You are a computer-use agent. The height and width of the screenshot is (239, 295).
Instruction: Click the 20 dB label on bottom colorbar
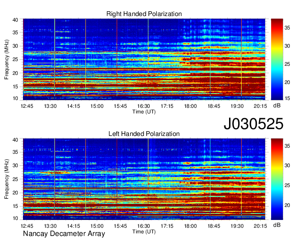(287, 205)
